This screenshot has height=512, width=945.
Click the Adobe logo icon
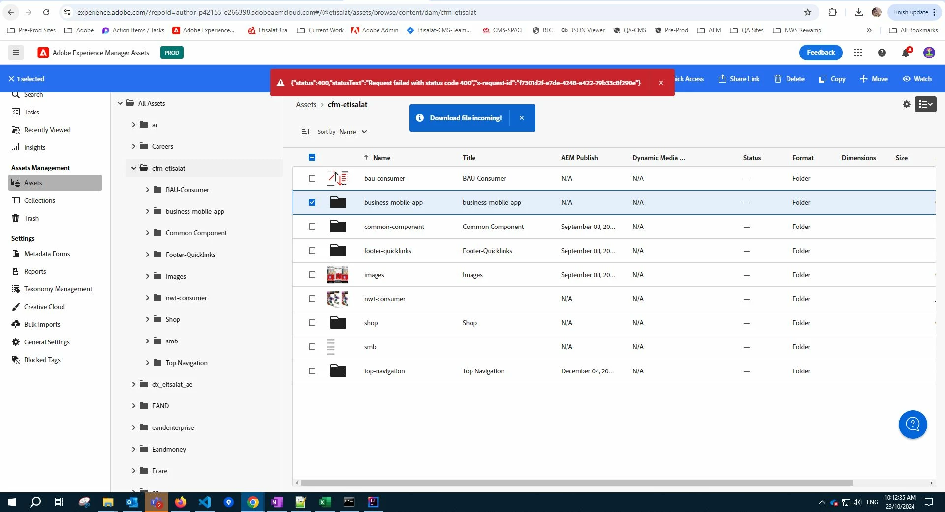[43, 53]
